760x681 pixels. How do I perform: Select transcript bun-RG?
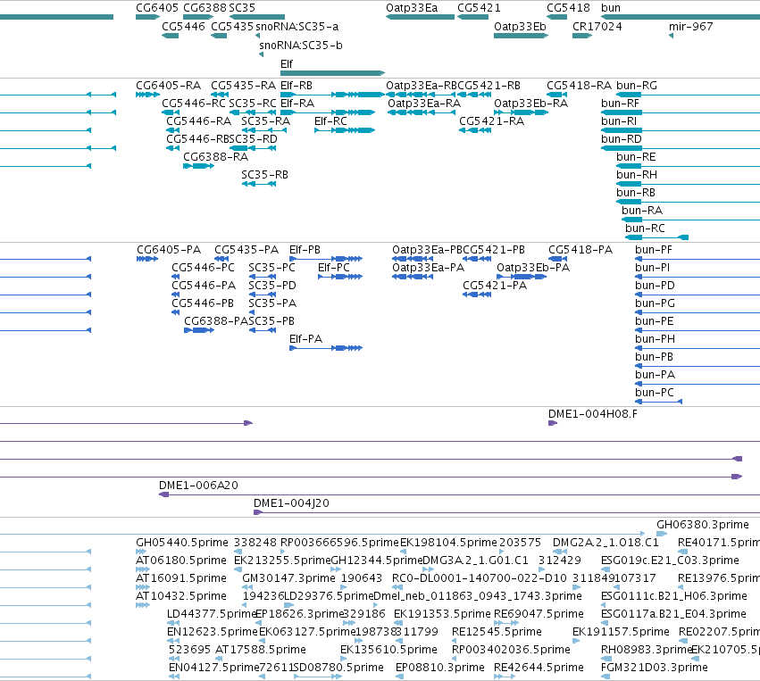[x=689, y=95]
